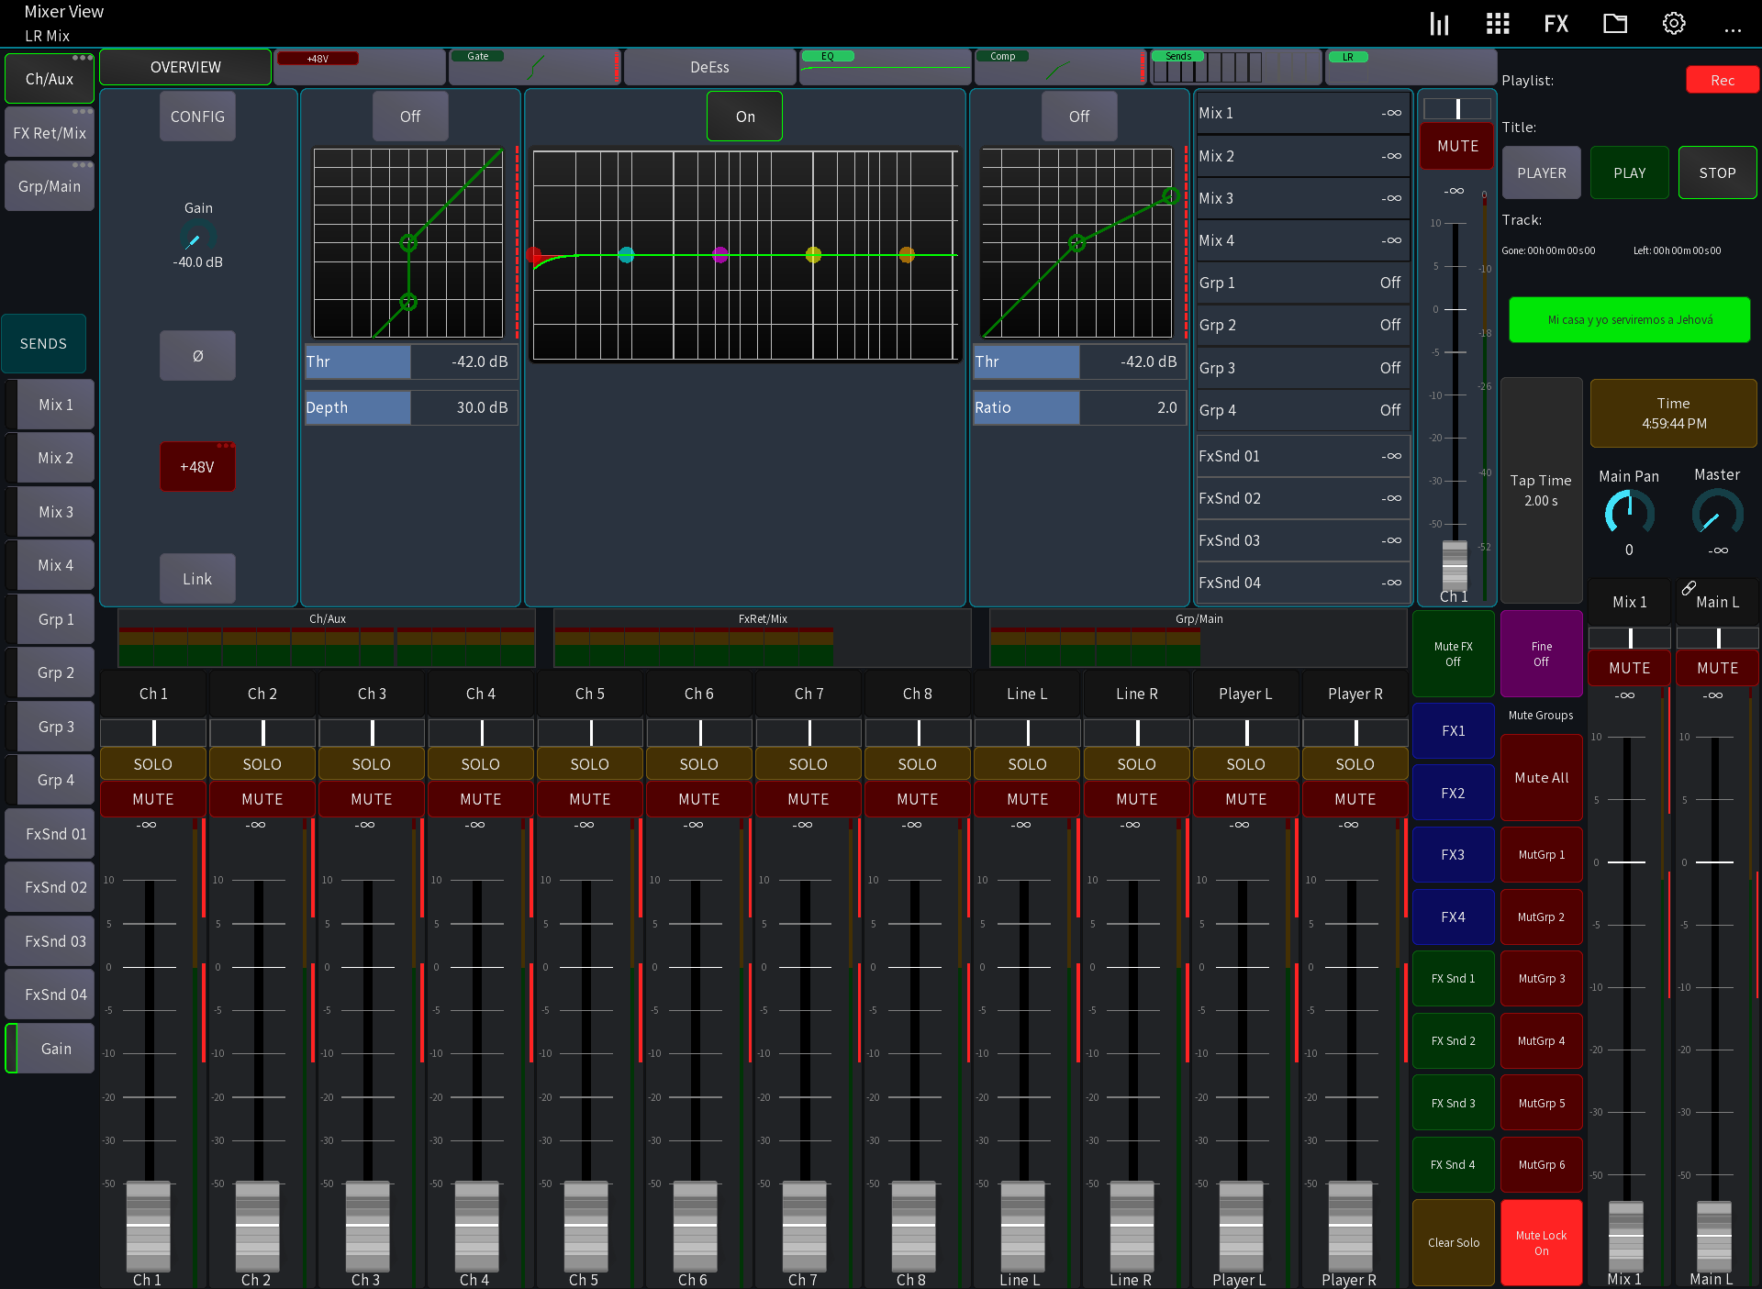
Task: Start recording with the Rec button
Action: point(1722,80)
